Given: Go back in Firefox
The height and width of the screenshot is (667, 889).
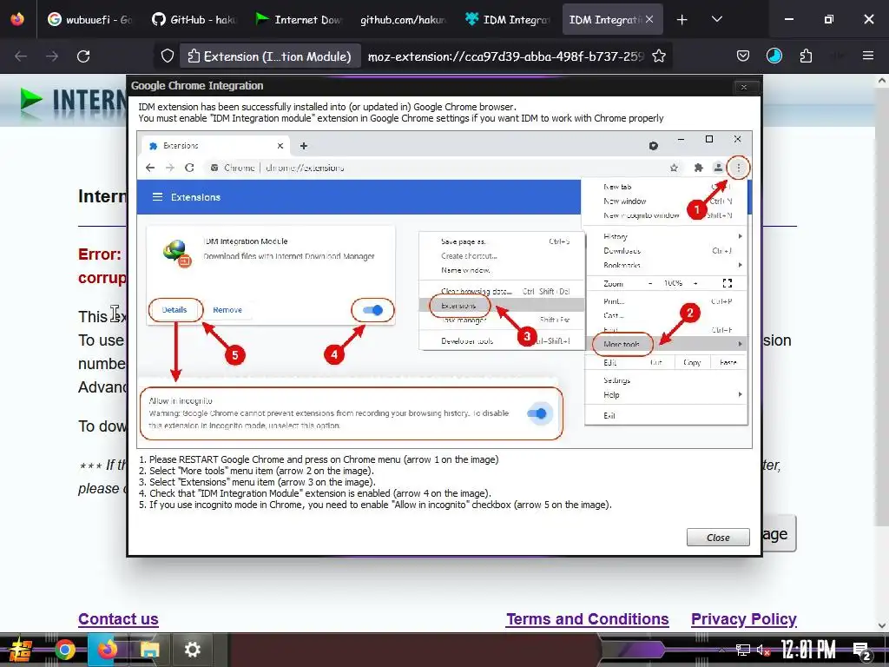Looking at the screenshot, I should coord(21,56).
